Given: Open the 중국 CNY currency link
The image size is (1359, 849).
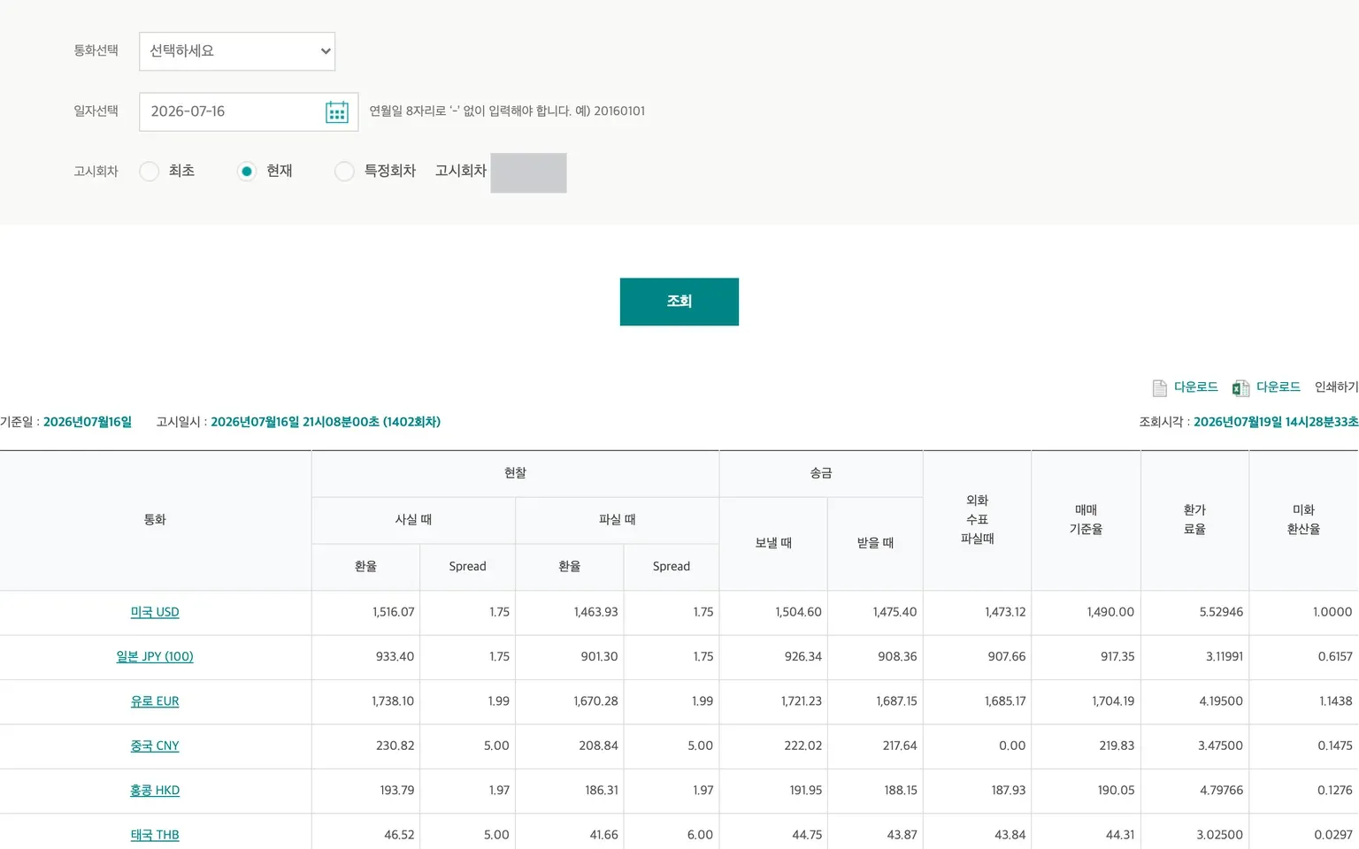Looking at the screenshot, I should (x=155, y=746).
